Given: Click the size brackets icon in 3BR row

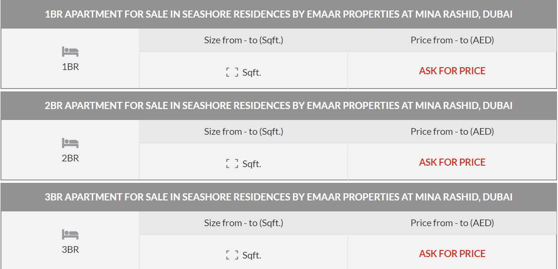Looking at the screenshot, I should (232, 255).
